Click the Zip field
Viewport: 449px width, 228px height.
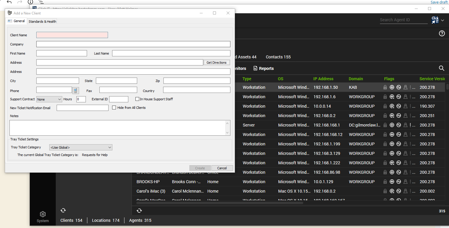197,81
